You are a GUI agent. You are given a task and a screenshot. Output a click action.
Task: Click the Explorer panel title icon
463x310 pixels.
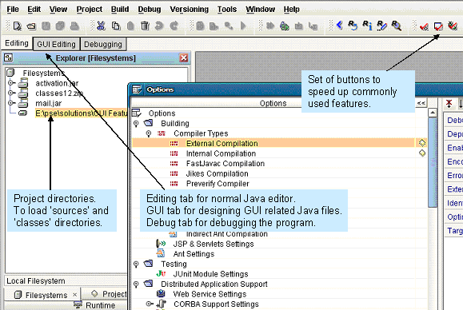[x=8, y=58]
